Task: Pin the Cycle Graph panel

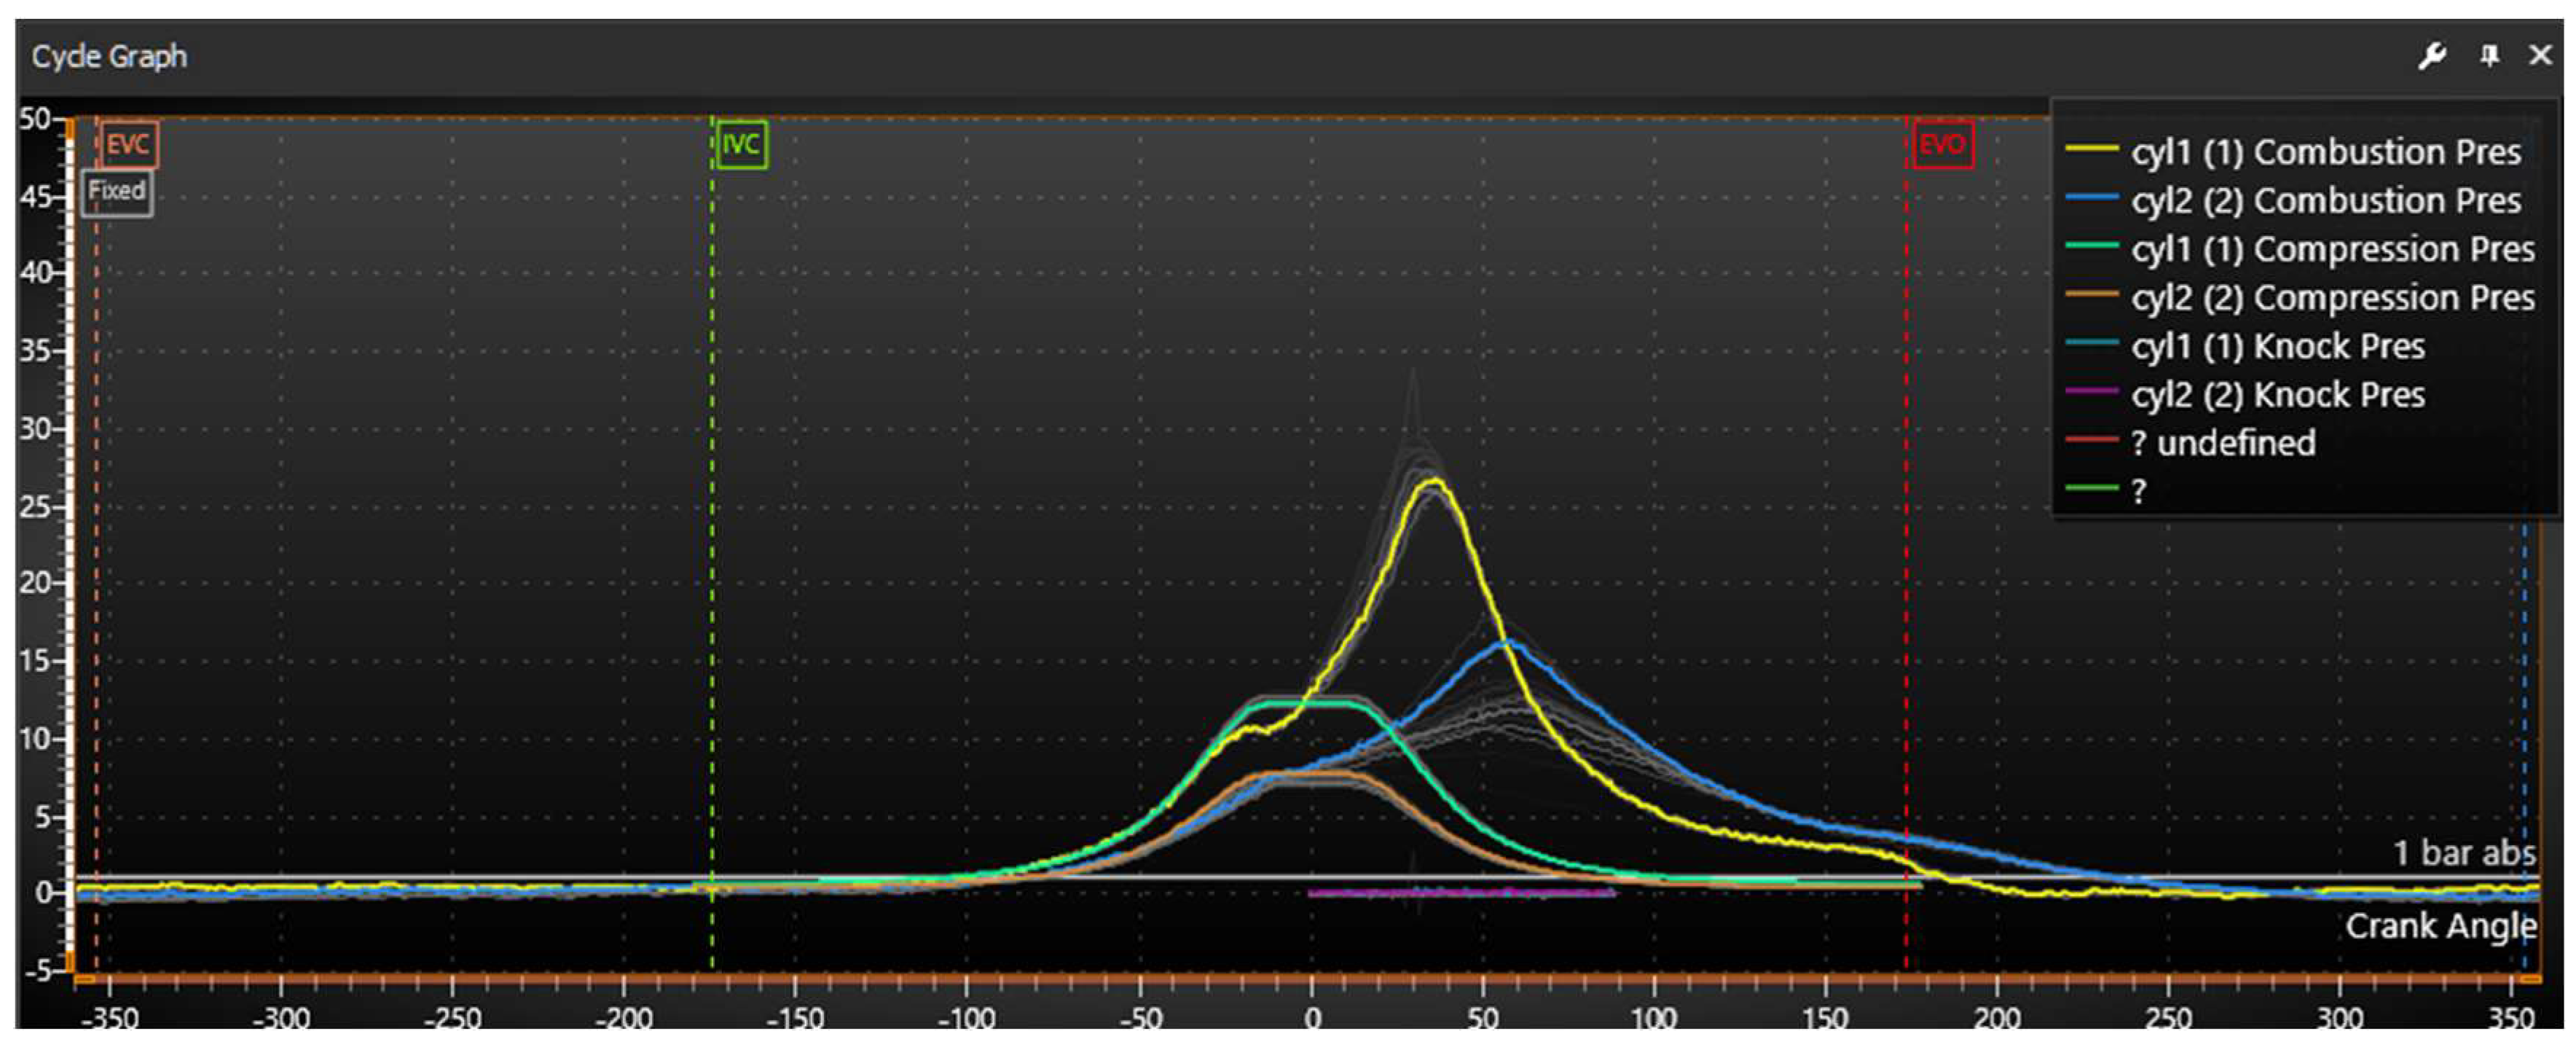Action: pos(2489,56)
